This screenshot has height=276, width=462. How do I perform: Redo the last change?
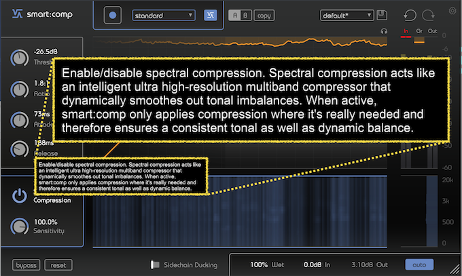coord(428,15)
